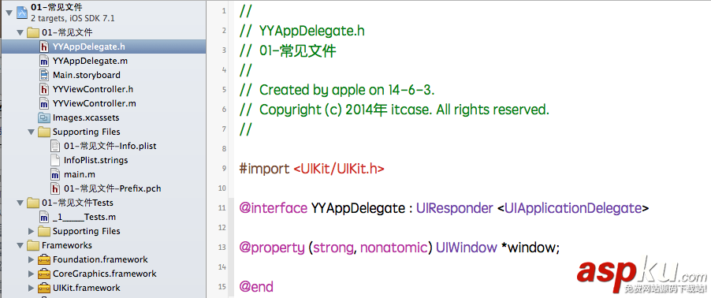
Task: Select main.m in the file list
Action: (80, 174)
